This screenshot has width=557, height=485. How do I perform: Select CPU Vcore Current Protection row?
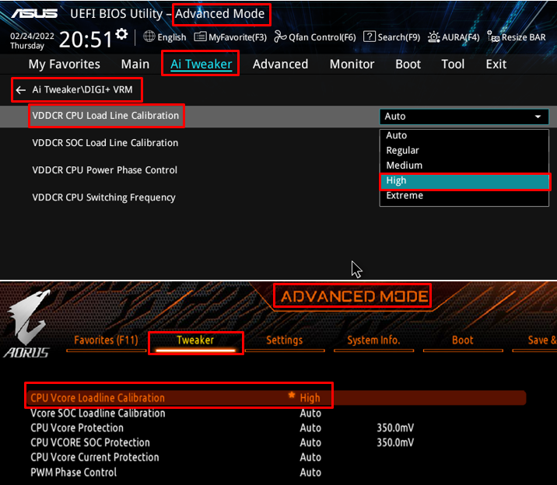pos(94,457)
